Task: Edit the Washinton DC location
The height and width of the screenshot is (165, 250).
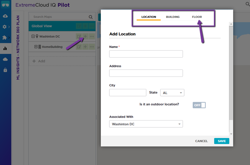Action: pyautogui.click(x=79, y=36)
